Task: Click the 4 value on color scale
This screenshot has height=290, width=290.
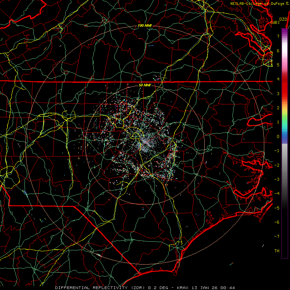Action: click(278, 79)
